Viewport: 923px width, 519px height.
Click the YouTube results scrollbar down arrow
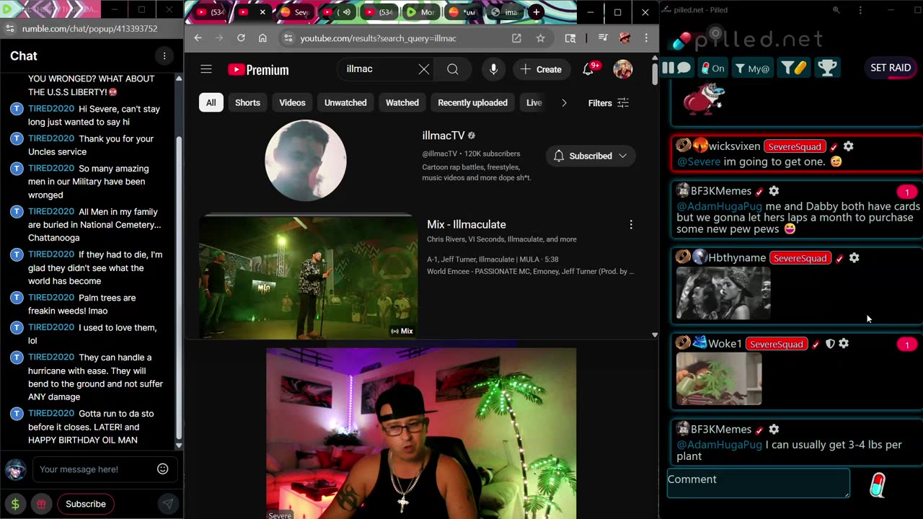point(654,334)
